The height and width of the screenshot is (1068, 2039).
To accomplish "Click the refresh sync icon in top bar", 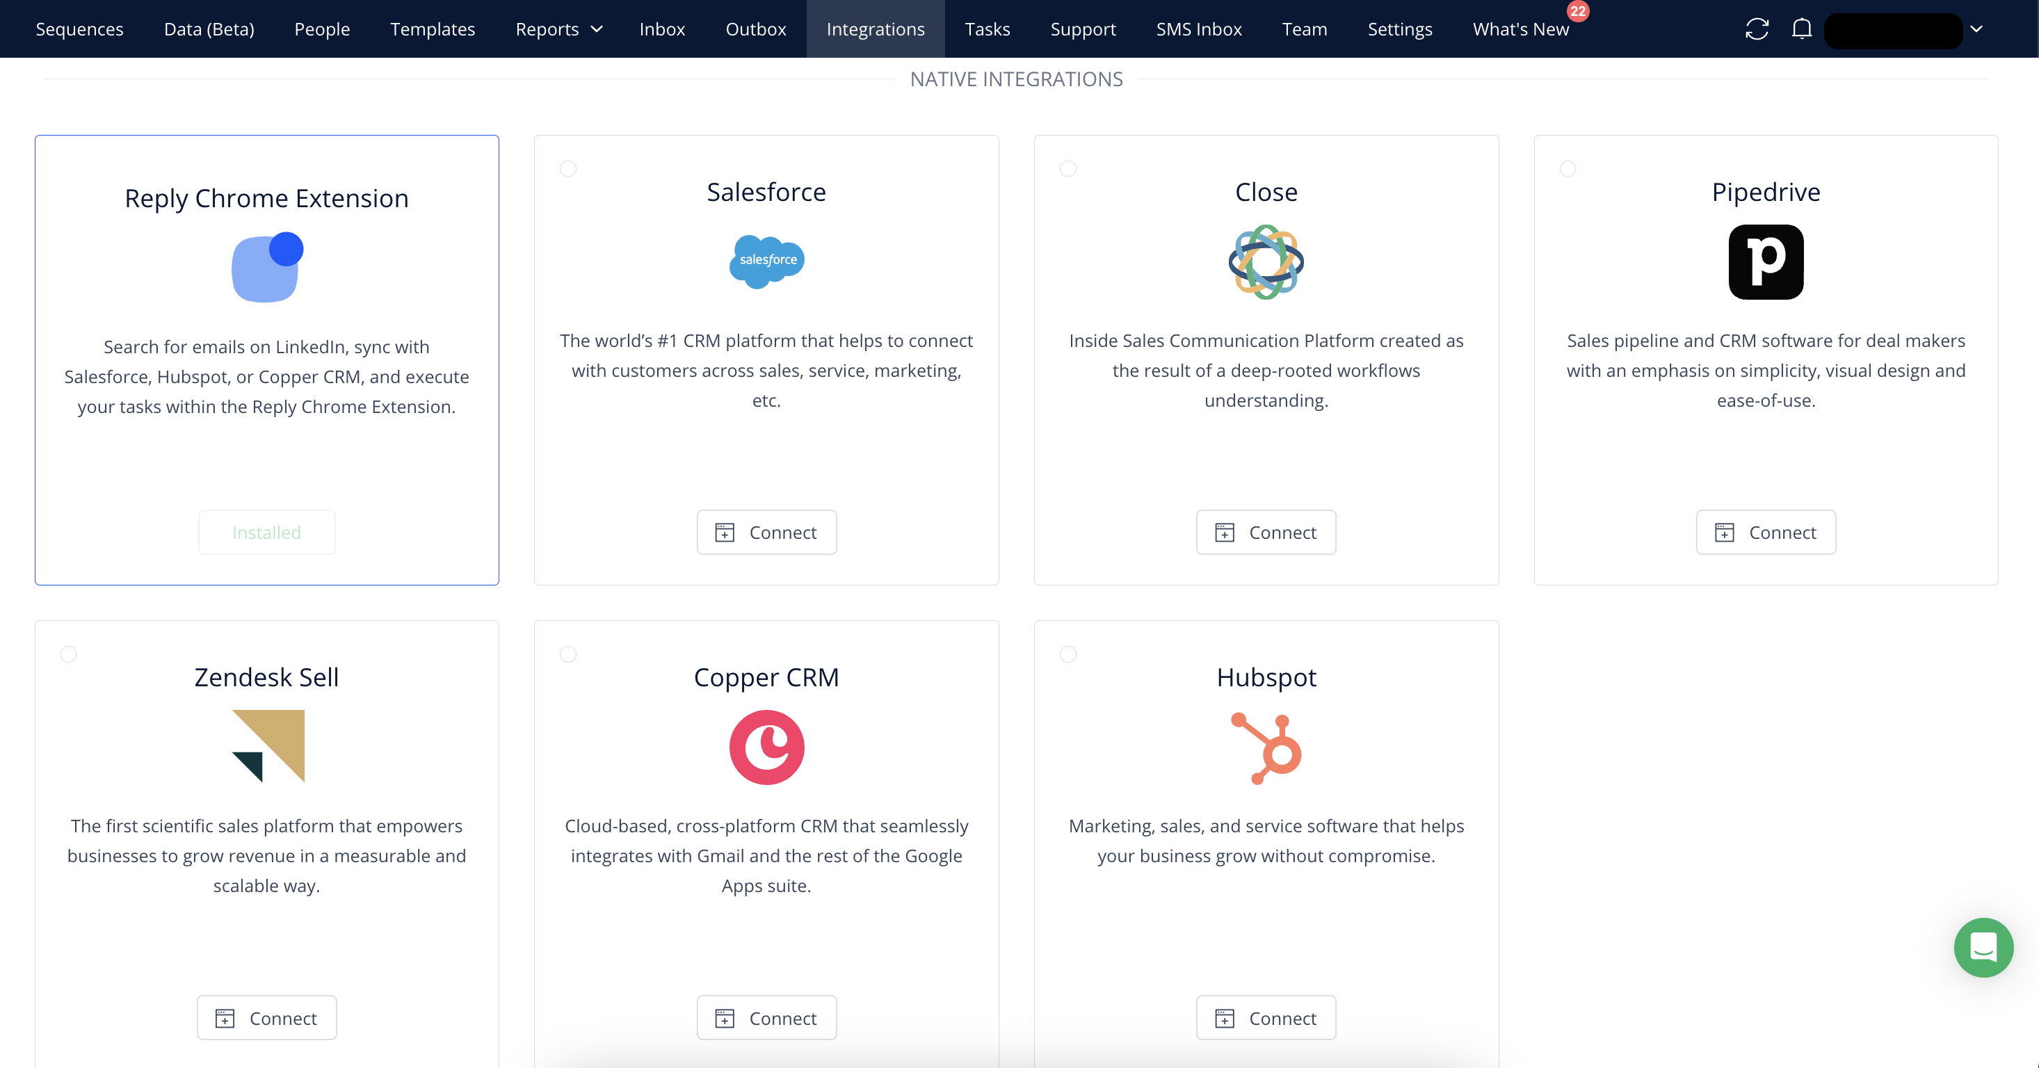I will pos(1757,29).
